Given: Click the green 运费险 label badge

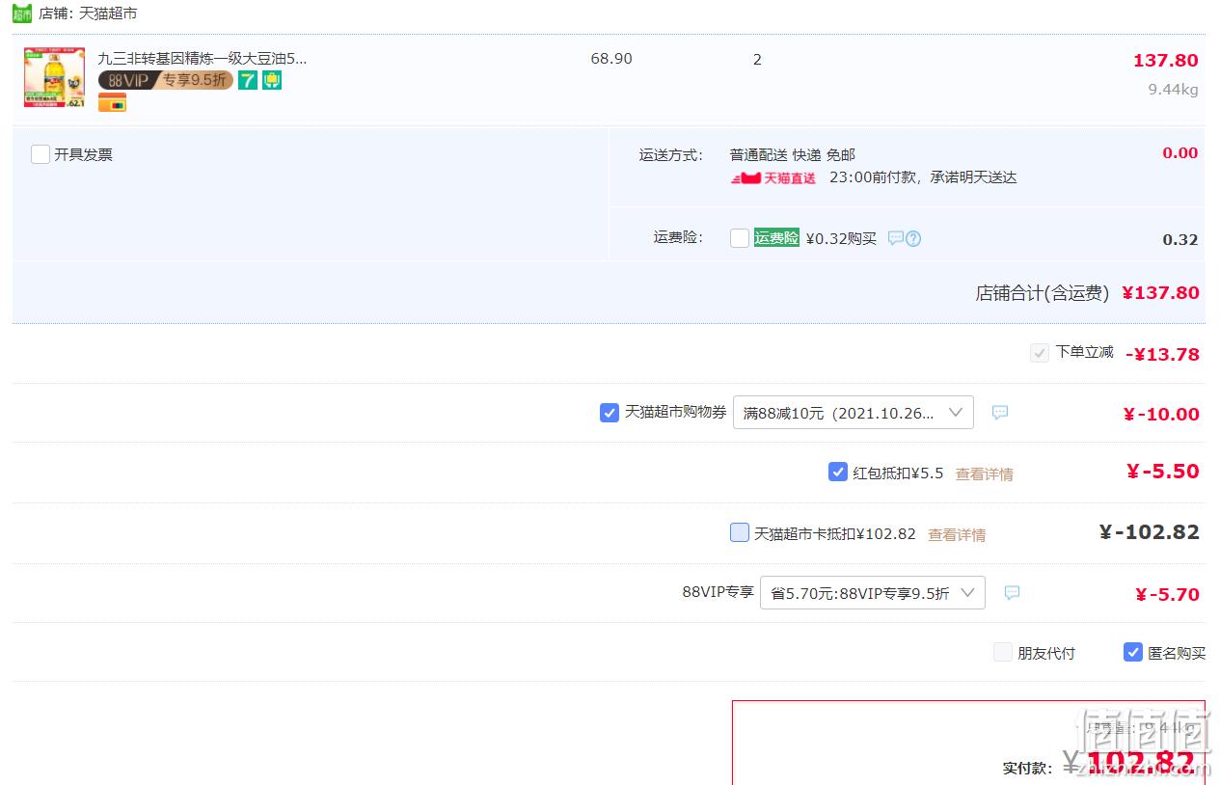Looking at the screenshot, I should point(776,237).
